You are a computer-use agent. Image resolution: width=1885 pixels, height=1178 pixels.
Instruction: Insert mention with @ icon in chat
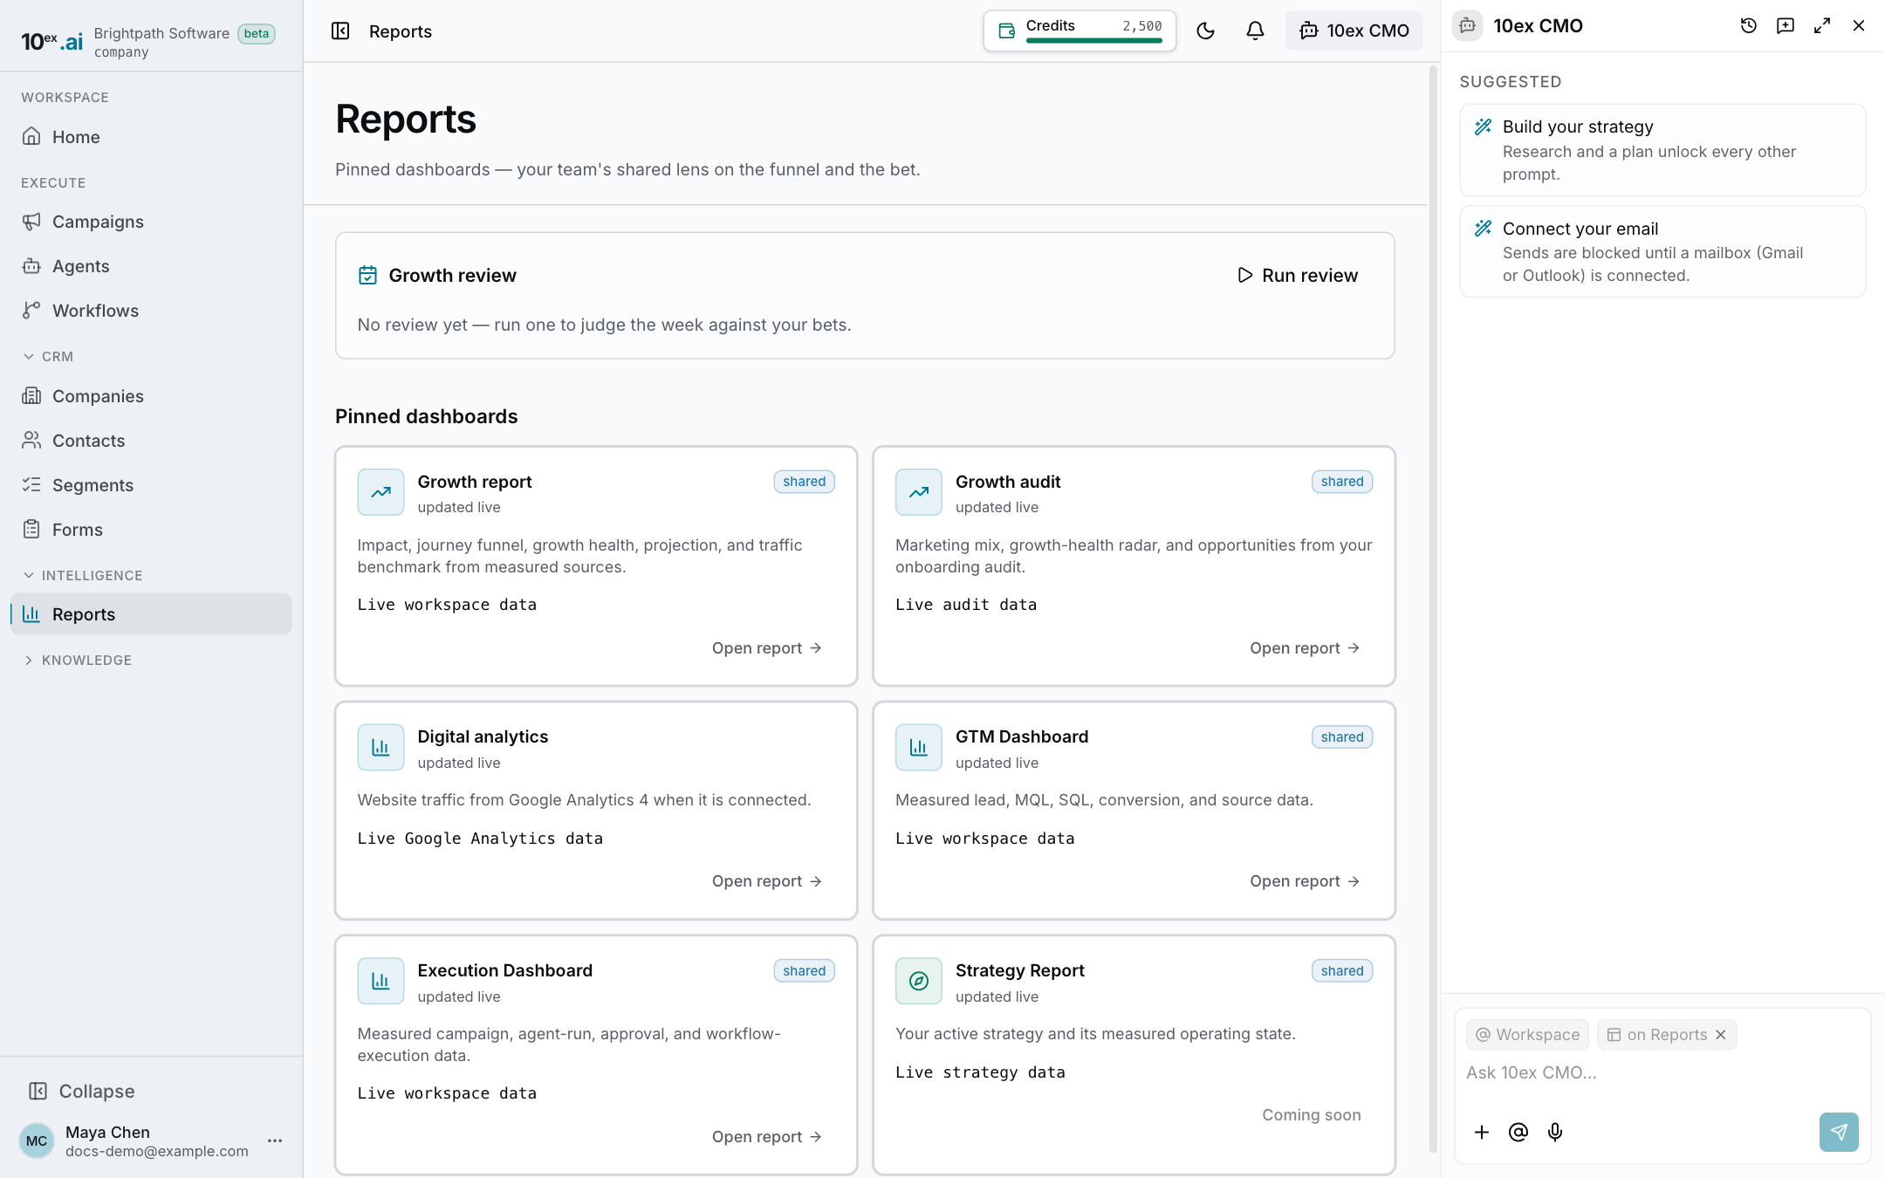point(1518,1132)
